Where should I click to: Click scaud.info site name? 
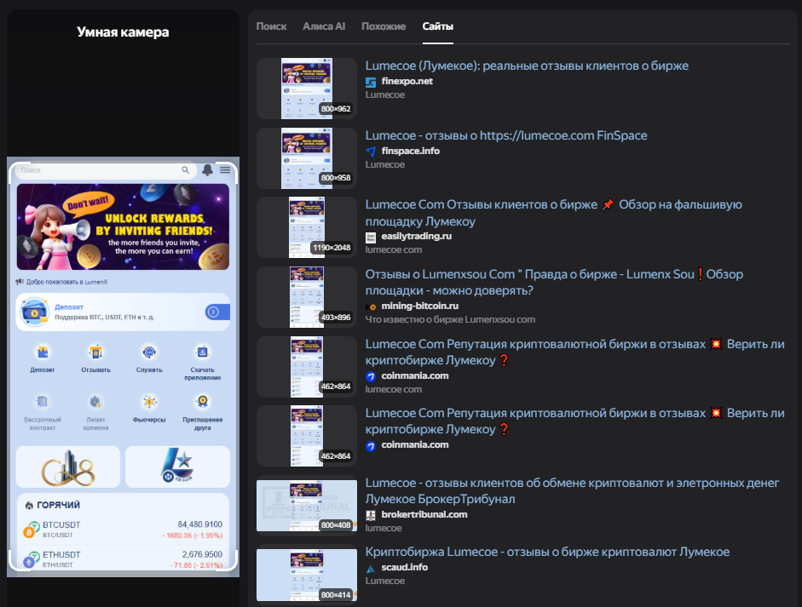click(405, 567)
